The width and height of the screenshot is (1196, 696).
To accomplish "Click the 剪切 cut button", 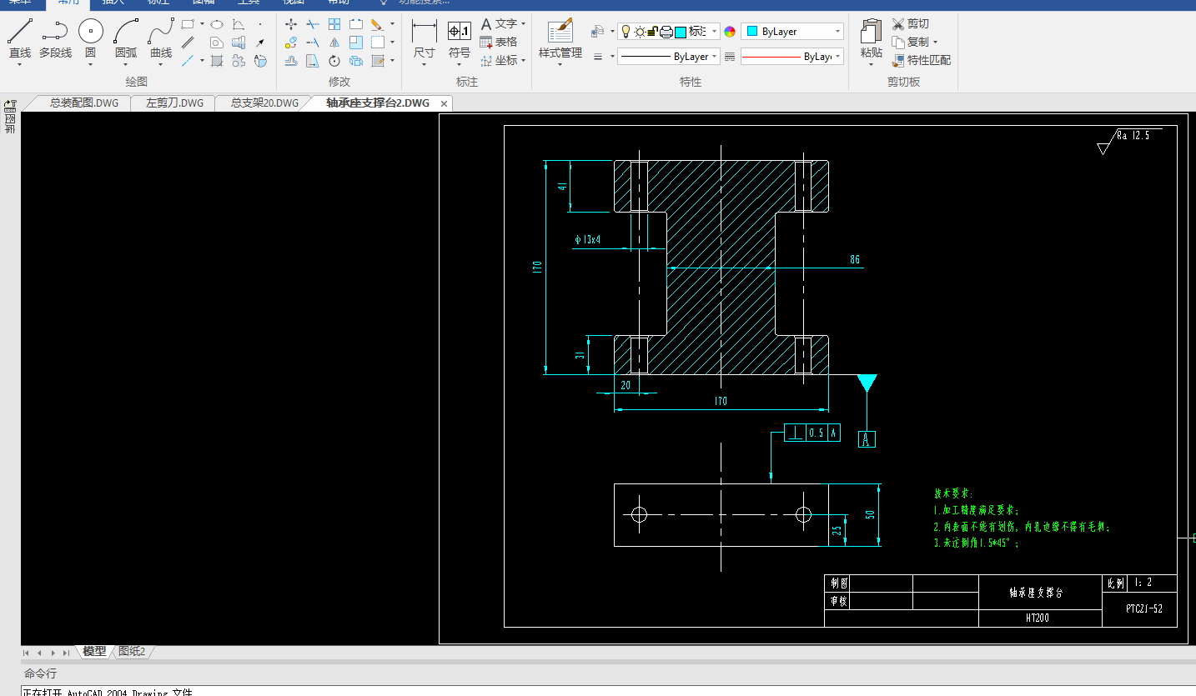I will (x=910, y=24).
